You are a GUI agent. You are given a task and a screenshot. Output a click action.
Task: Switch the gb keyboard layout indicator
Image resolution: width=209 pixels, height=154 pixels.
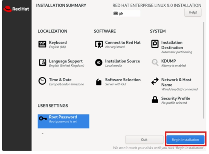point(126,13)
